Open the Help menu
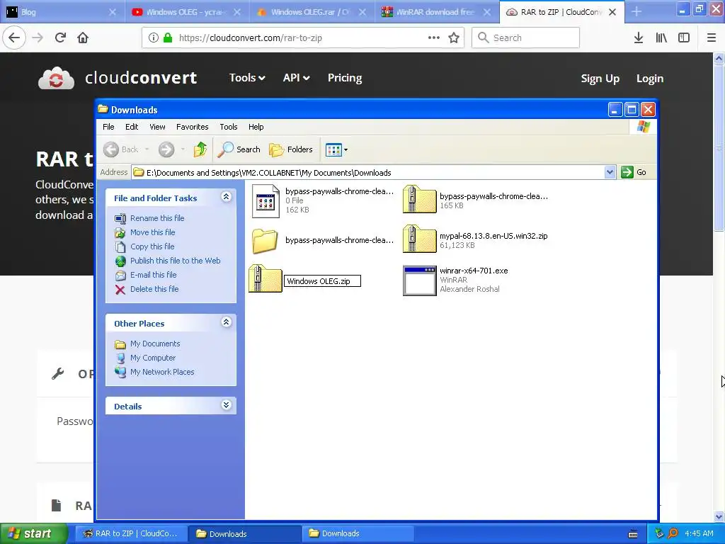The image size is (725, 544). pos(256,127)
